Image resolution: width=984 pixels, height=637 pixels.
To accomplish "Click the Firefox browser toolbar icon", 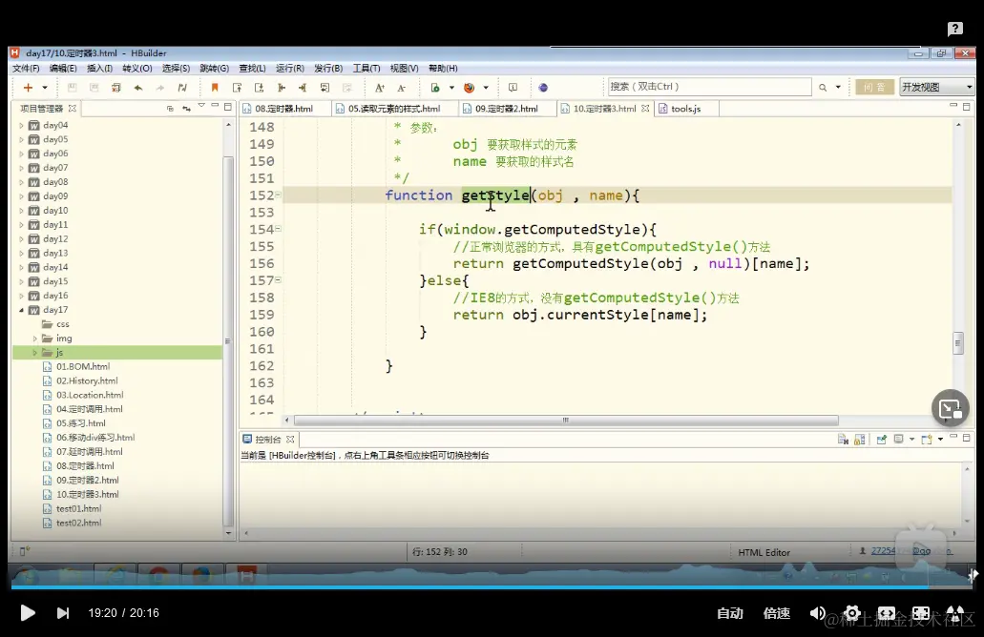I will click(469, 88).
